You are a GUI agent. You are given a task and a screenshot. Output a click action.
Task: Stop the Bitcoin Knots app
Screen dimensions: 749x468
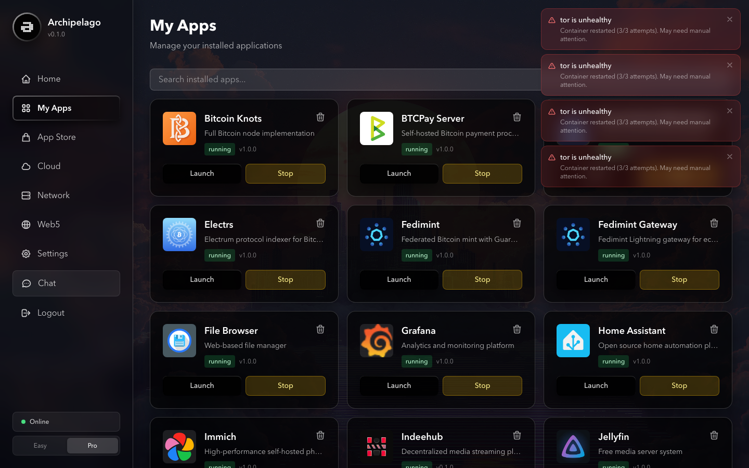[x=285, y=174]
